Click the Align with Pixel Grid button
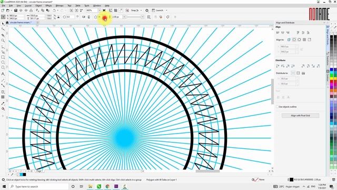The height and width of the screenshot is (190, 337). pos(300,116)
